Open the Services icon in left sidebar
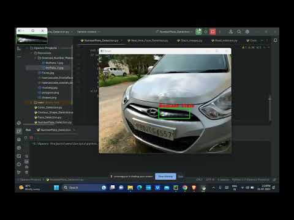The width and height of the screenshot is (294, 220). (19, 148)
